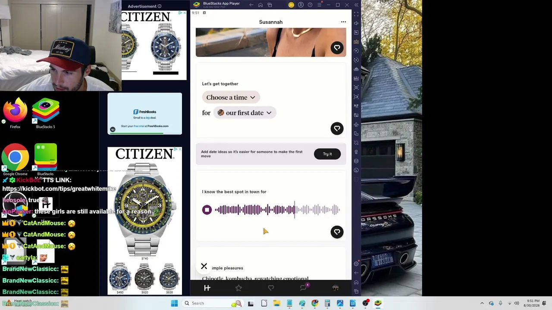Open the "our first date" dropdown
The width and height of the screenshot is (552, 310).
245,113
